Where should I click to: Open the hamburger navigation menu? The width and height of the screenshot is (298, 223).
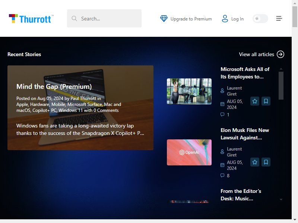tap(279, 18)
